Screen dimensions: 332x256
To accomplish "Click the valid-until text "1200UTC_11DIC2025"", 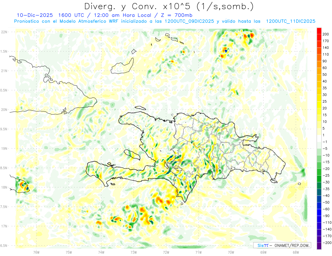I will pyautogui.click(x=291, y=21).
